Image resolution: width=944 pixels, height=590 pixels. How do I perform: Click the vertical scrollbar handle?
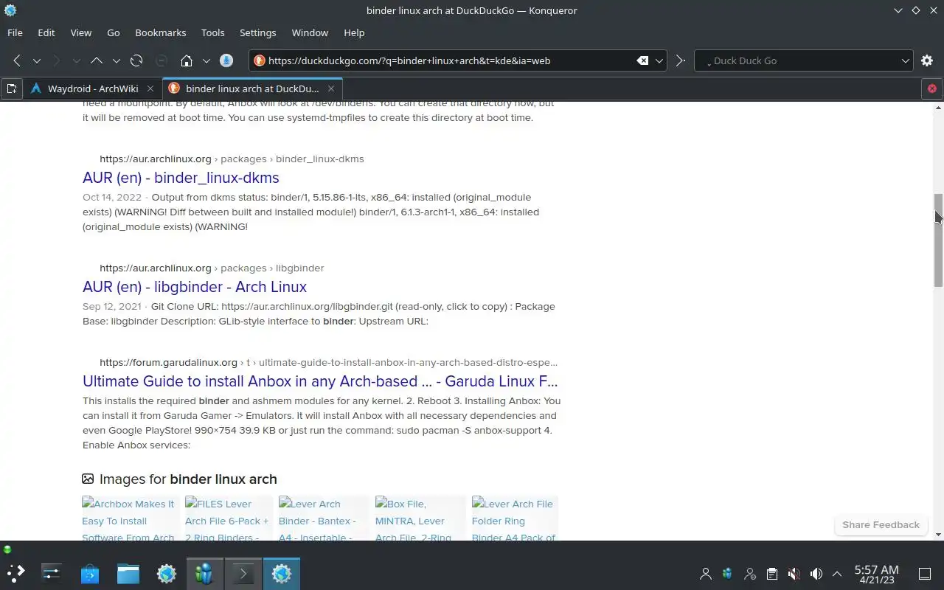coord(938,240)
